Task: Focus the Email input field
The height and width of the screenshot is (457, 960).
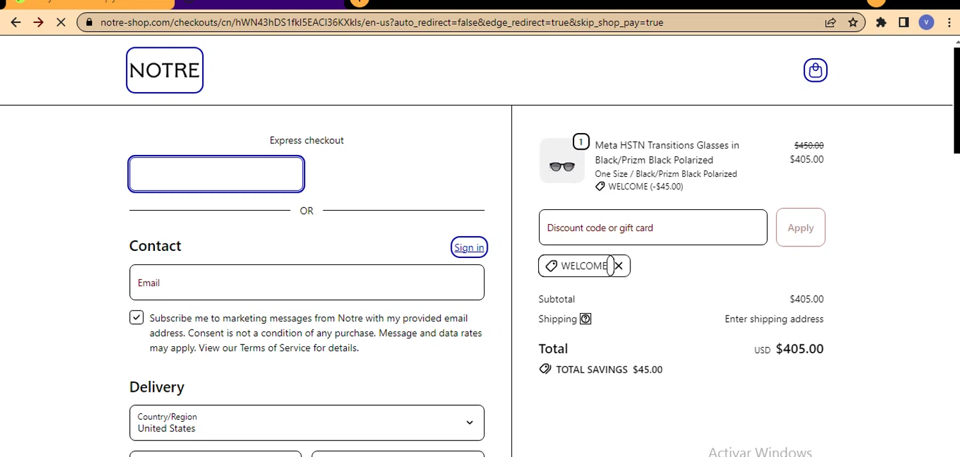Action: pos(307,282)
